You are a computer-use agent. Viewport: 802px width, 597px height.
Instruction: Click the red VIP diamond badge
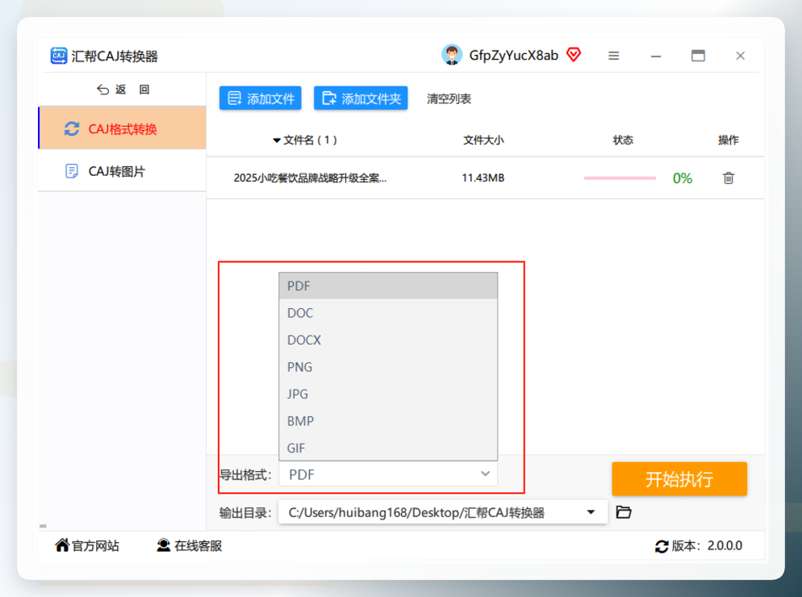click(574, 54)
